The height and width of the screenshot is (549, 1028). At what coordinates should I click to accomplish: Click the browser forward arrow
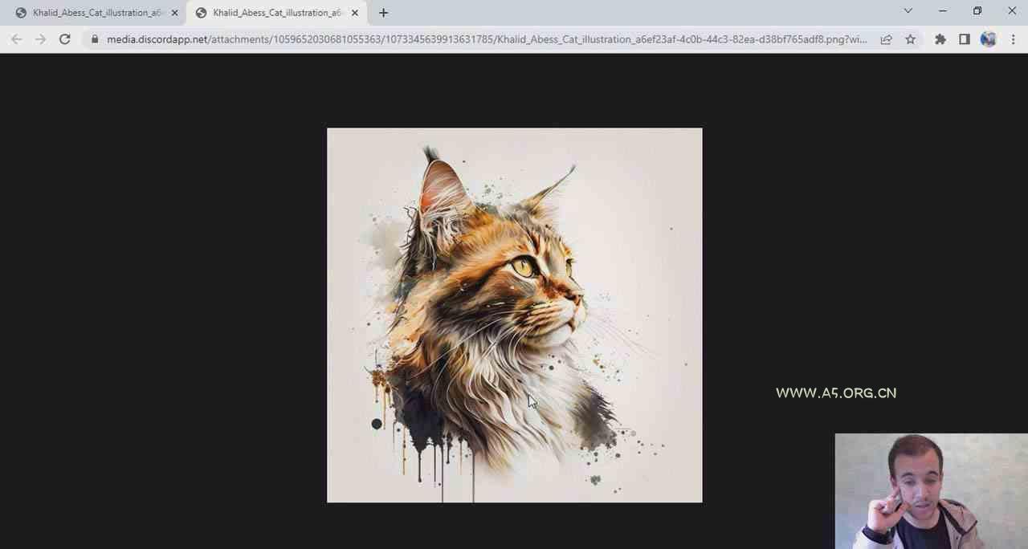41,39
